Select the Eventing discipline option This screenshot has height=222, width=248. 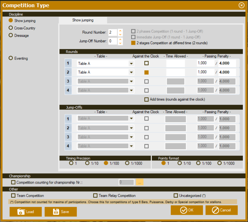[11, 58]
